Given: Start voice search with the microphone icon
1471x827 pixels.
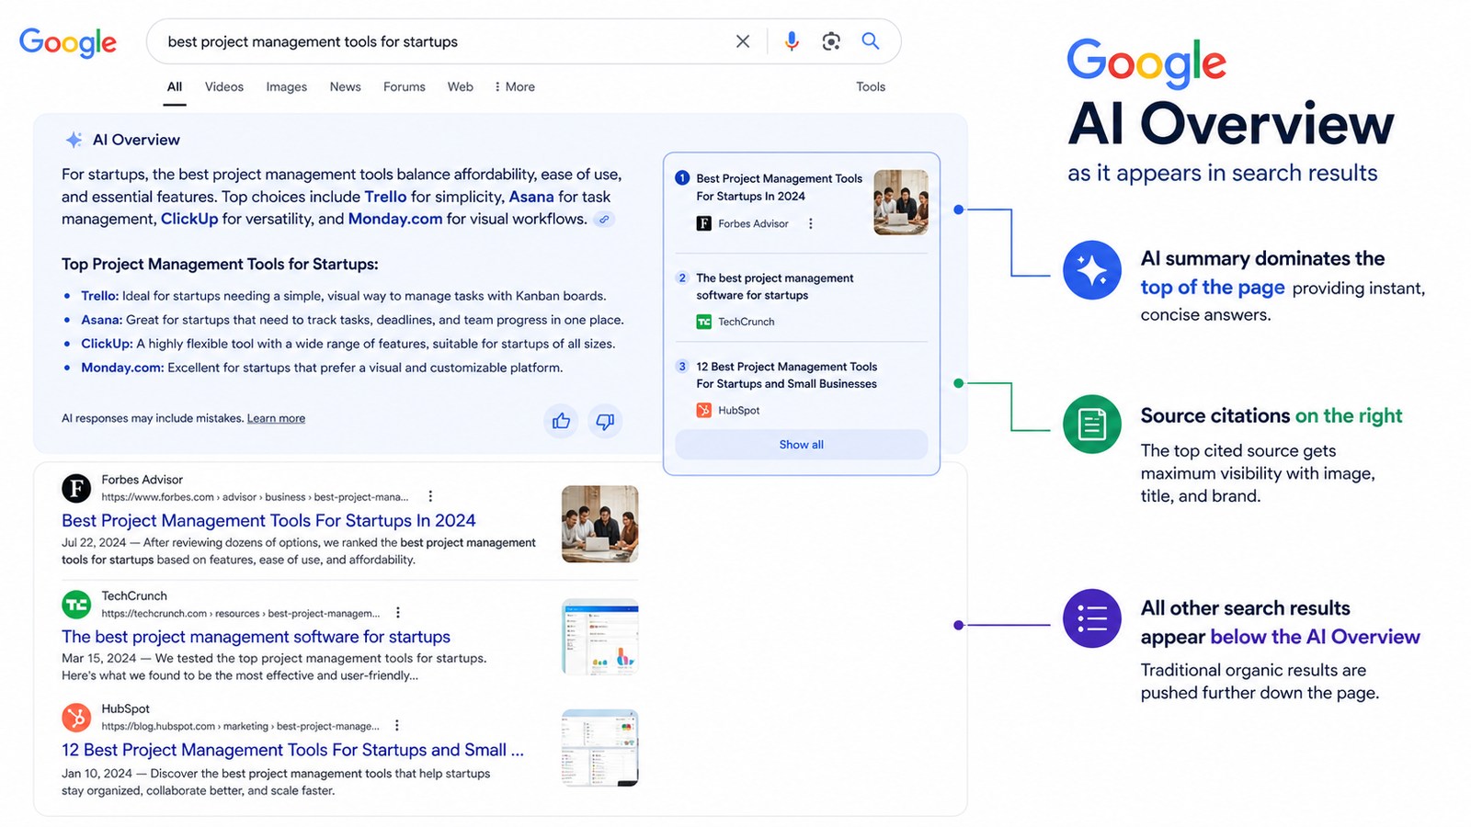Looking at the screenshot, I should [x=792, y=41].
